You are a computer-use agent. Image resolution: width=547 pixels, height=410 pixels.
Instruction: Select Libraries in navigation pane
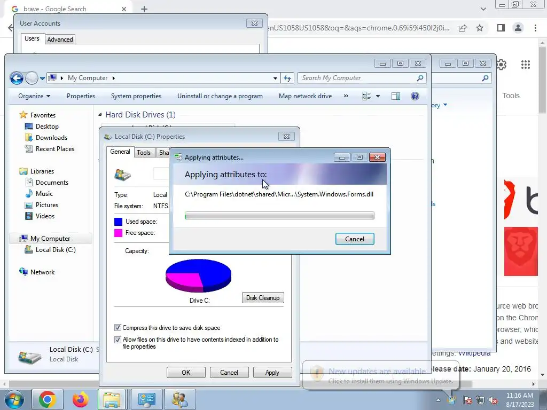tap(42, 171)
